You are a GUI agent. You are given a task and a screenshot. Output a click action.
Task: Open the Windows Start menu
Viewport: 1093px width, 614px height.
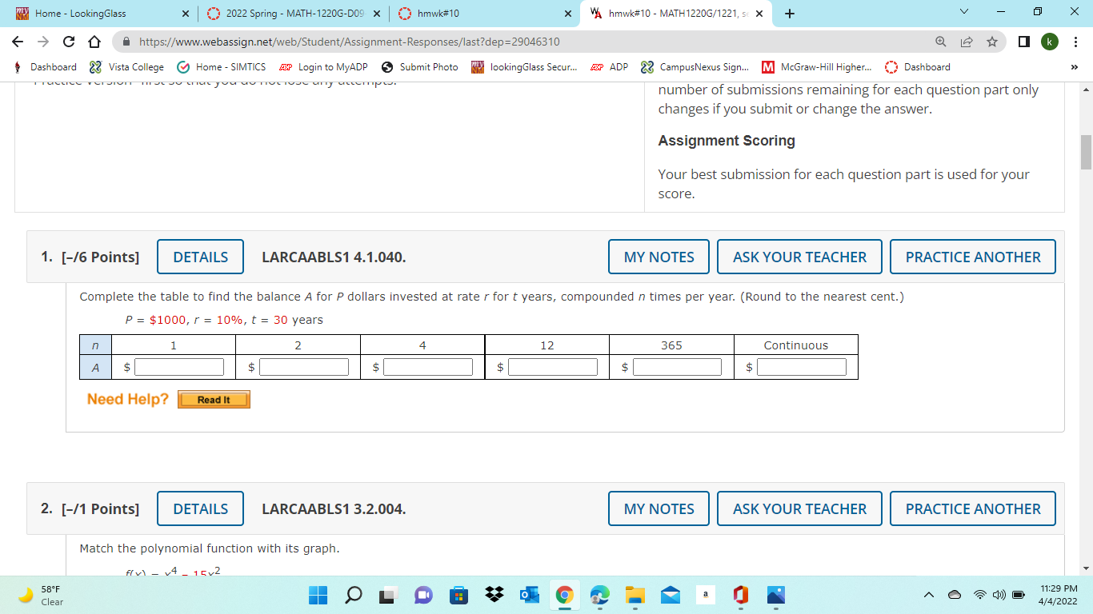point(318,595)
